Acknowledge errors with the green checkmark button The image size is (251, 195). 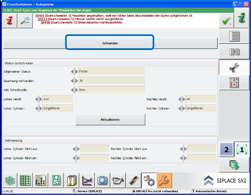226,21
